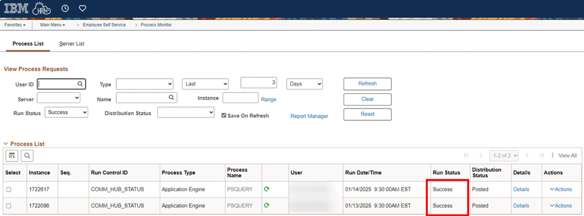The width and height of the screenshot is (584, 216).
Task: Click Name field search magnifier icon
Action: (x=171, y=98)
